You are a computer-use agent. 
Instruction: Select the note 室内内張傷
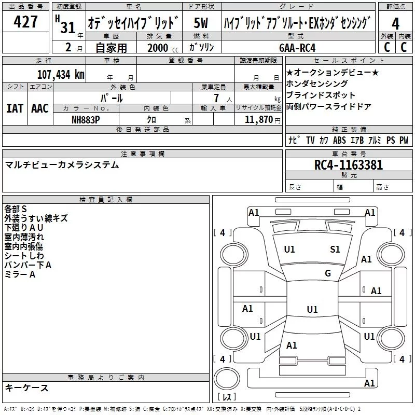[x=23, y=246]
